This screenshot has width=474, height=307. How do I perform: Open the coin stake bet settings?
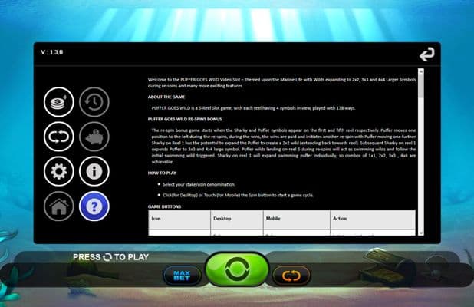(x=59, y=101)
